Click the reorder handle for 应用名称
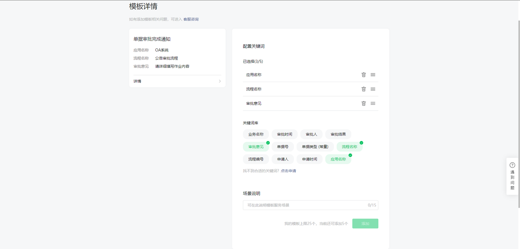Viewport: 520px width, 249px height. pyautogui.click(x=373, y=75)
